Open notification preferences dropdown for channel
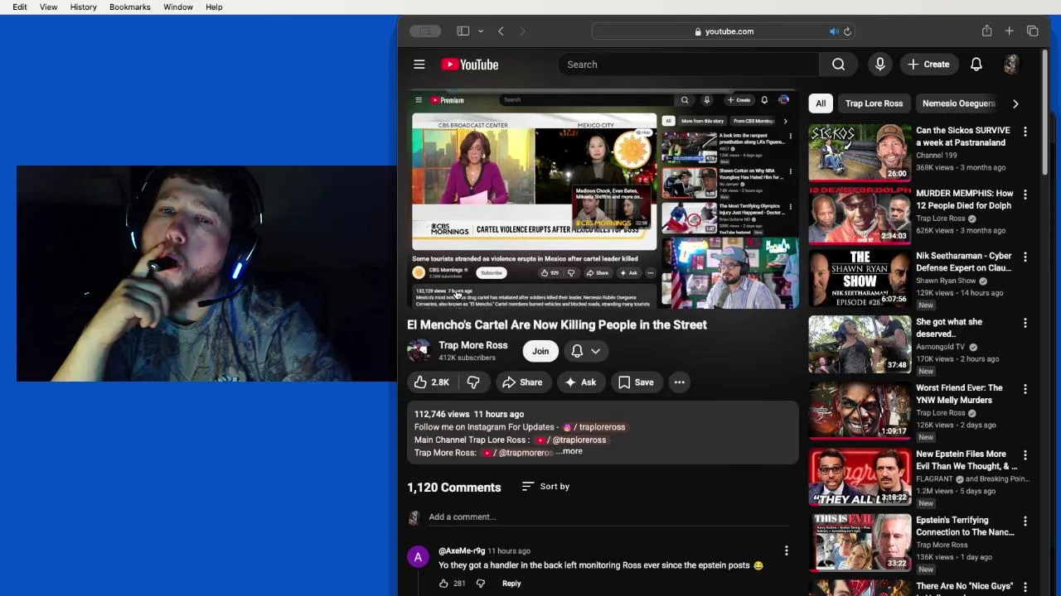 click(585, 351)
